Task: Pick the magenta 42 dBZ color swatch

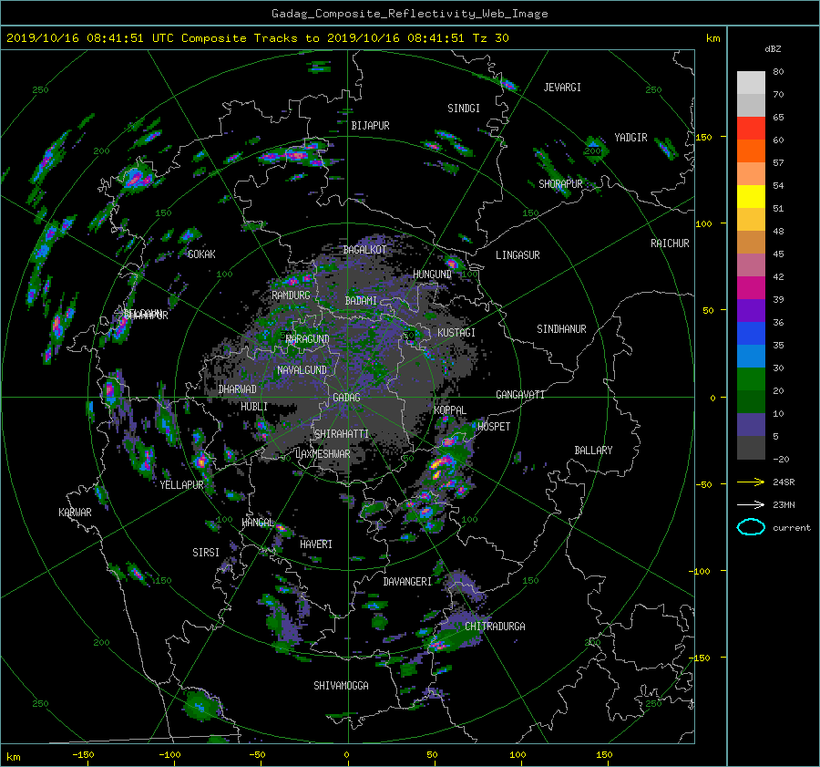Action: (x=751, y=288)
